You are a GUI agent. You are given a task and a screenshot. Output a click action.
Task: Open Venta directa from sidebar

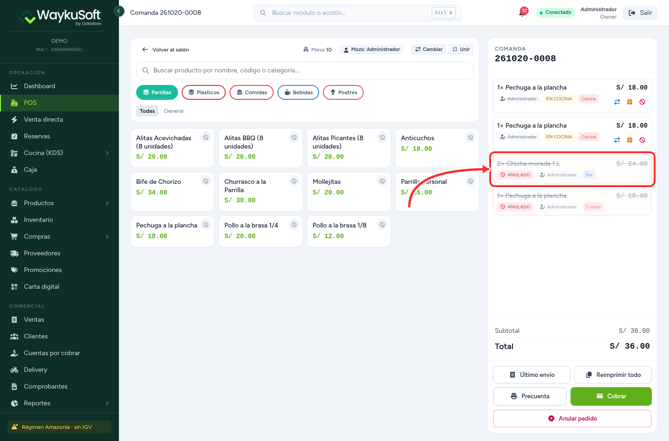tap(59, 119)
